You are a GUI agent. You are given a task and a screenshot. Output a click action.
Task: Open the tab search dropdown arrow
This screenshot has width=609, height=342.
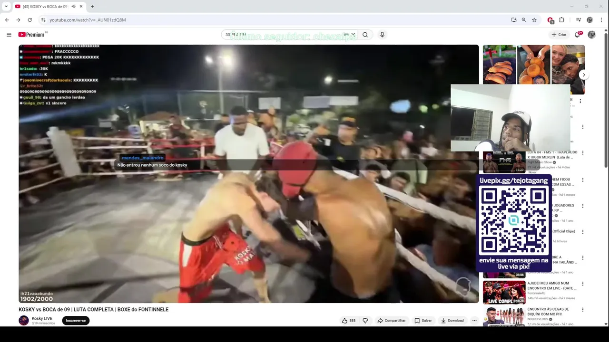pyautogui.click(x=6, y=7)
